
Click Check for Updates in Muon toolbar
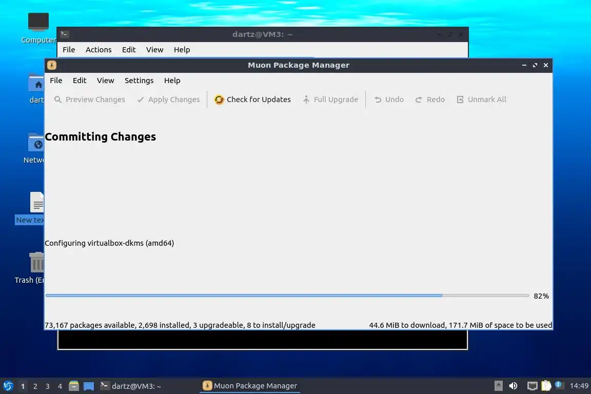coord(252,100)
